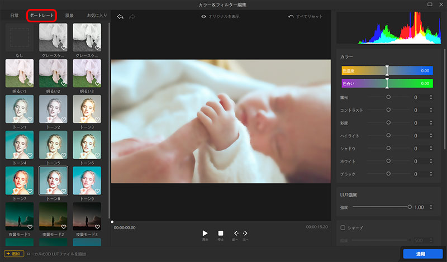The height and width of the screenshot is (262, 447).
Task: Close the カラー&フィルター編集 window
Action: (x=441, y=4)
